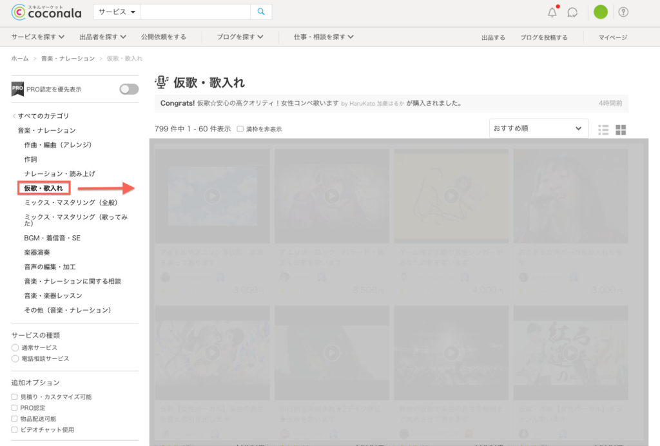Image resolution: width=660 pixels, height=446 pixels.
Task: Select the 電話相談サービス radio button
Action: [15, 358]
